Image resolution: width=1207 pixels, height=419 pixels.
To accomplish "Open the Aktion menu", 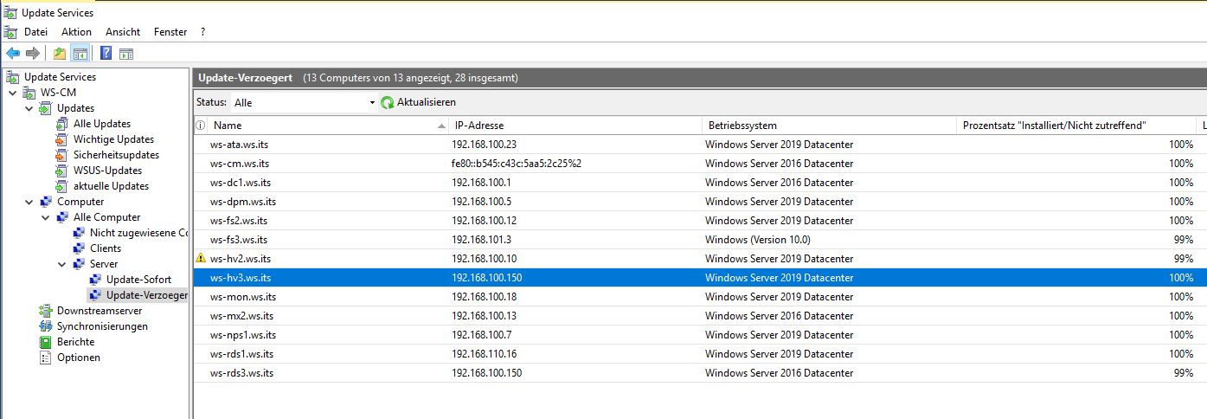I will (x=76, y=32).
